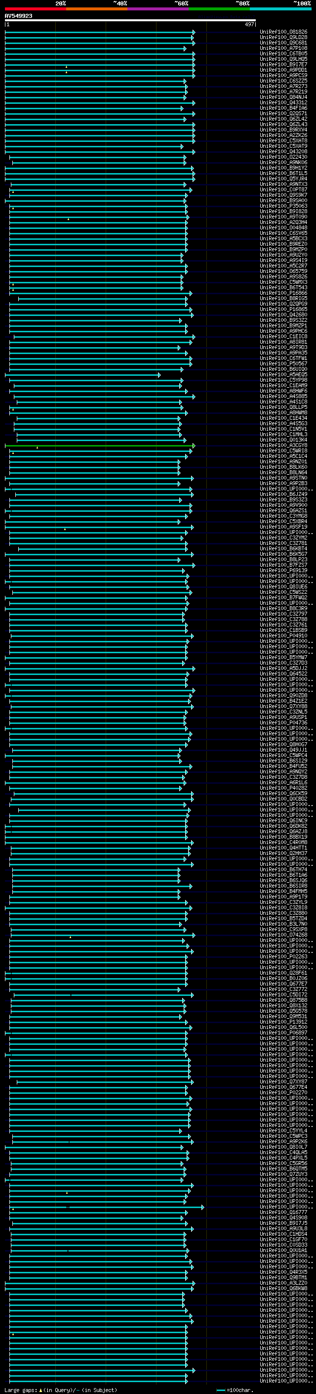Image resolution: width=316 pixels, height=1394 pixels.
Task: Choose hit UniRef100_A7R273
Action: [283, 86]
